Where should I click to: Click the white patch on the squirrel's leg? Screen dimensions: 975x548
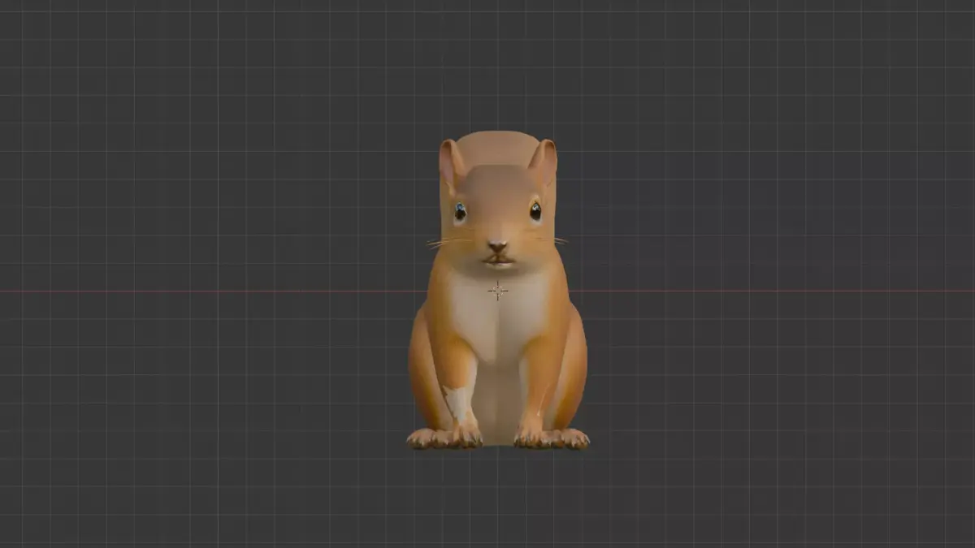point(458,403)
